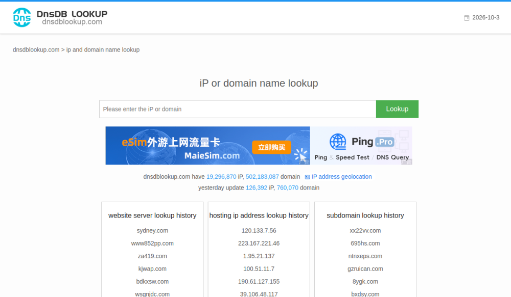Viewport: 511px width, 297px height.
Task: Look up IP 100.51.11.7
Action: click(x=259, y=269)
